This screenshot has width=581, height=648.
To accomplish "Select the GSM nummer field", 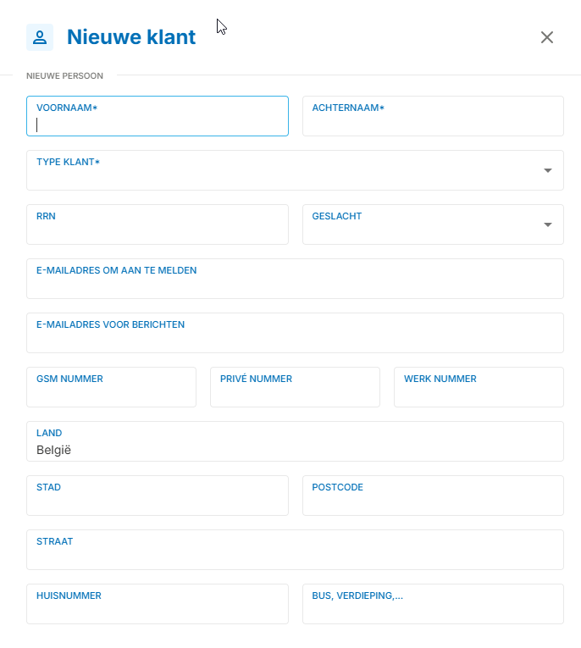I will (111, 387).
